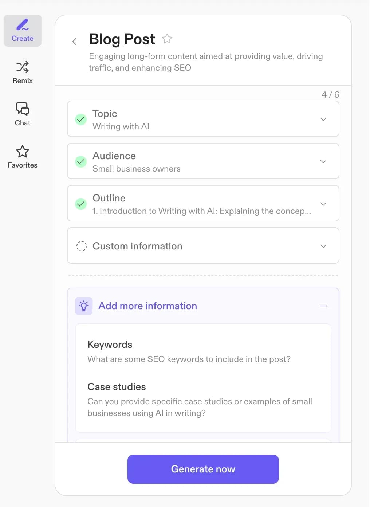Image resolution: width=370 pixels, height=507 pixels.
Task: Click the 4 / 6 progress counter
Action: point(330,95)
